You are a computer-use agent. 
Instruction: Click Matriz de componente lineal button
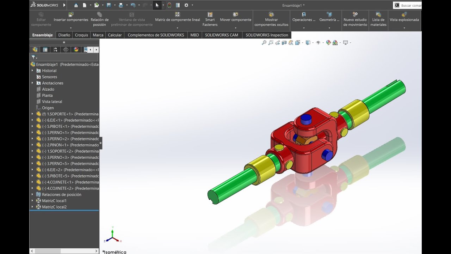pos(178,17)
